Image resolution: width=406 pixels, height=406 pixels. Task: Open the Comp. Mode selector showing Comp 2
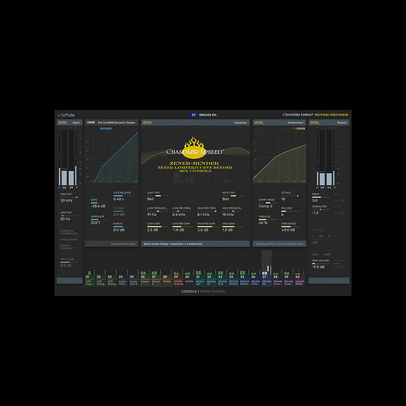click(x=265, y=206)
